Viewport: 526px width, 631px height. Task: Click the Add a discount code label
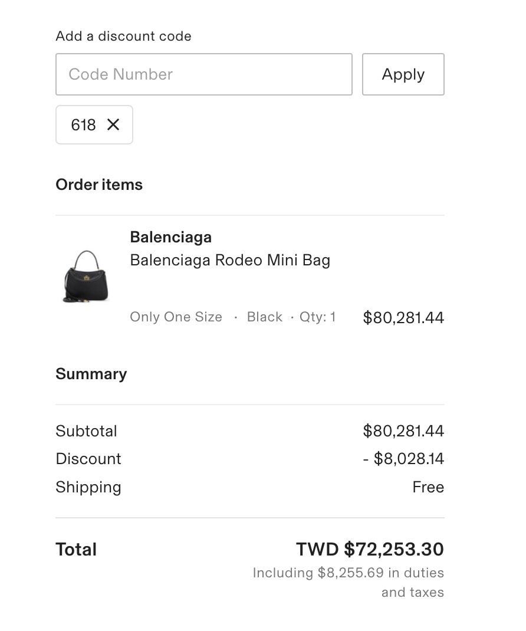(x=124, y=36)
